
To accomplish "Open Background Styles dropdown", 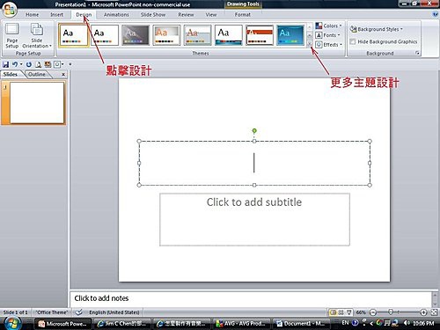I will tap(377, 29).
